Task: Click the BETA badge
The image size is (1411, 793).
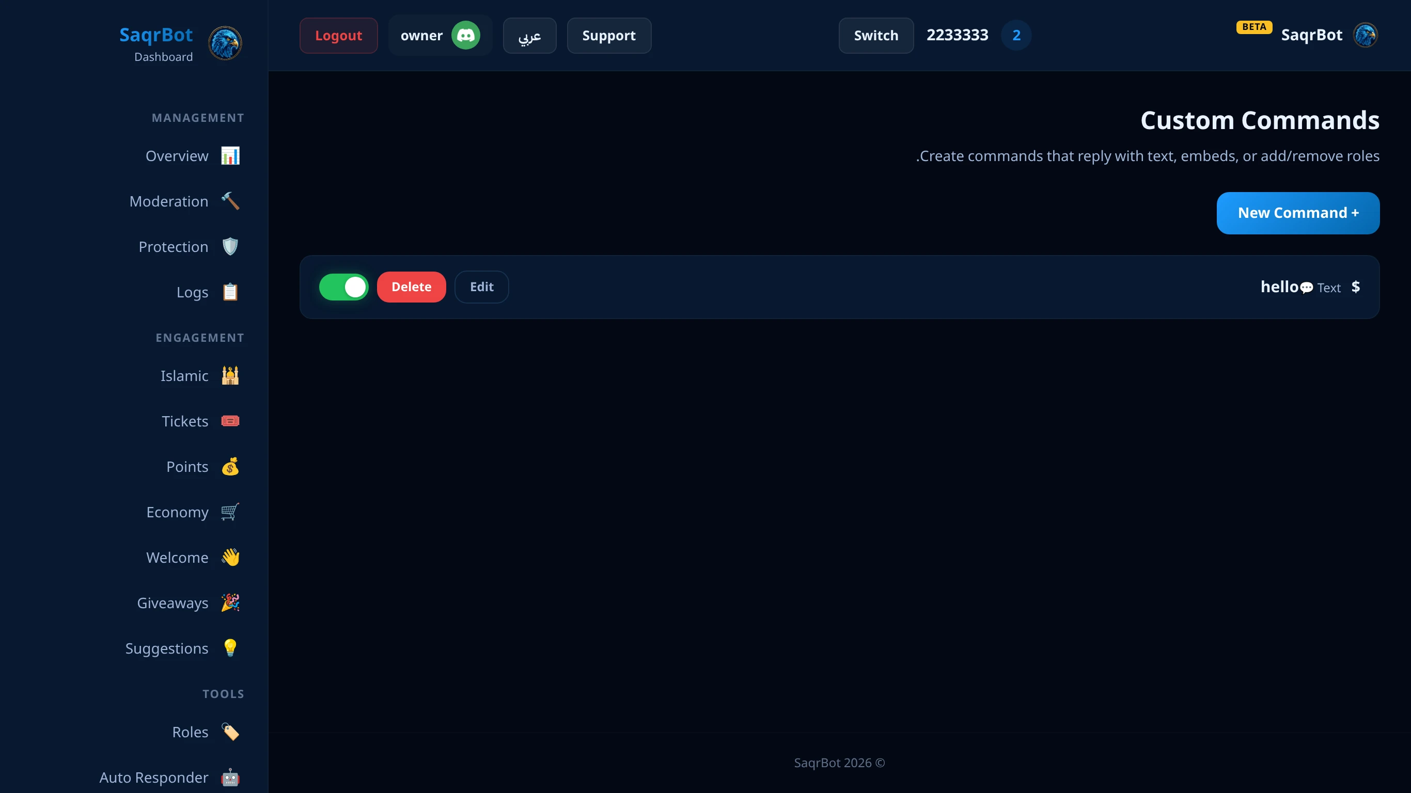Action: click(1254, 27)
